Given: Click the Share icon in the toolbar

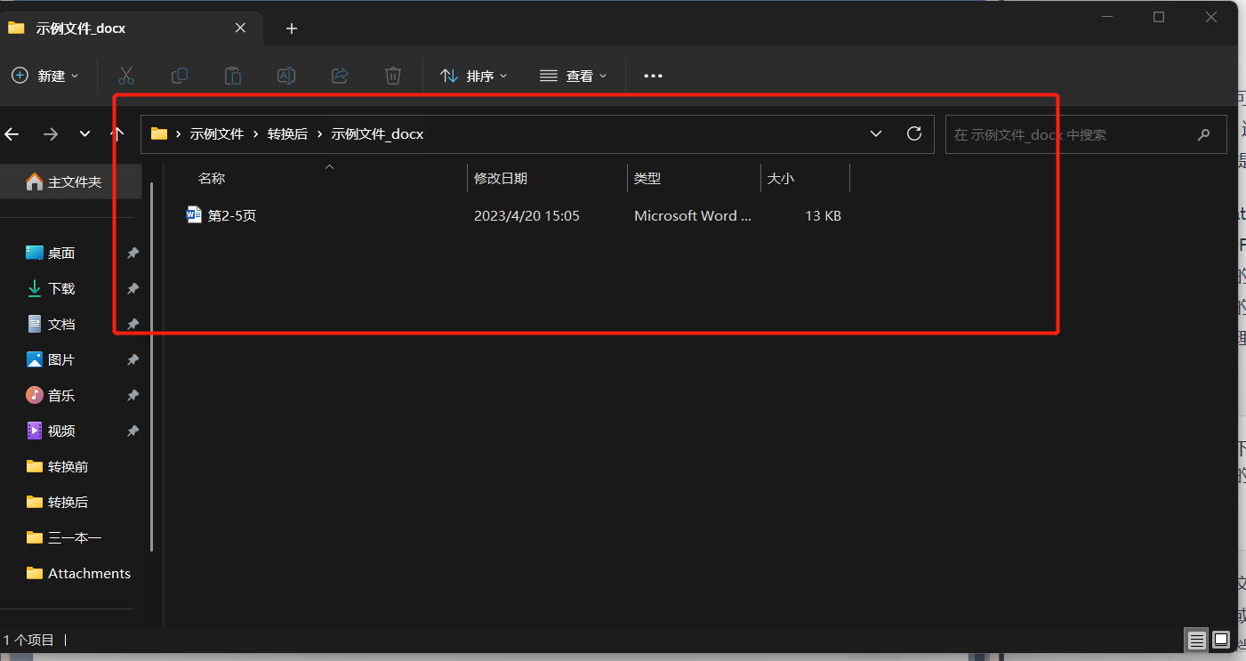Looking at the screenshot, I should tap(339, 76).
